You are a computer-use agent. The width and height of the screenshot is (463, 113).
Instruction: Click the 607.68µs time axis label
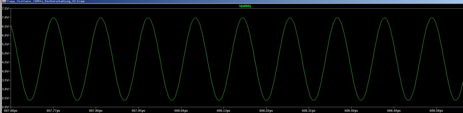(x=11, y=111)
